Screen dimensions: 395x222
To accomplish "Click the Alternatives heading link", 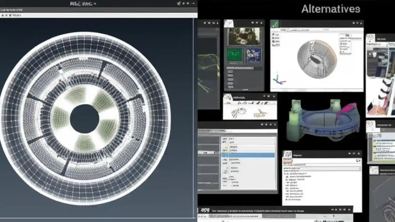I will point(330,9).
